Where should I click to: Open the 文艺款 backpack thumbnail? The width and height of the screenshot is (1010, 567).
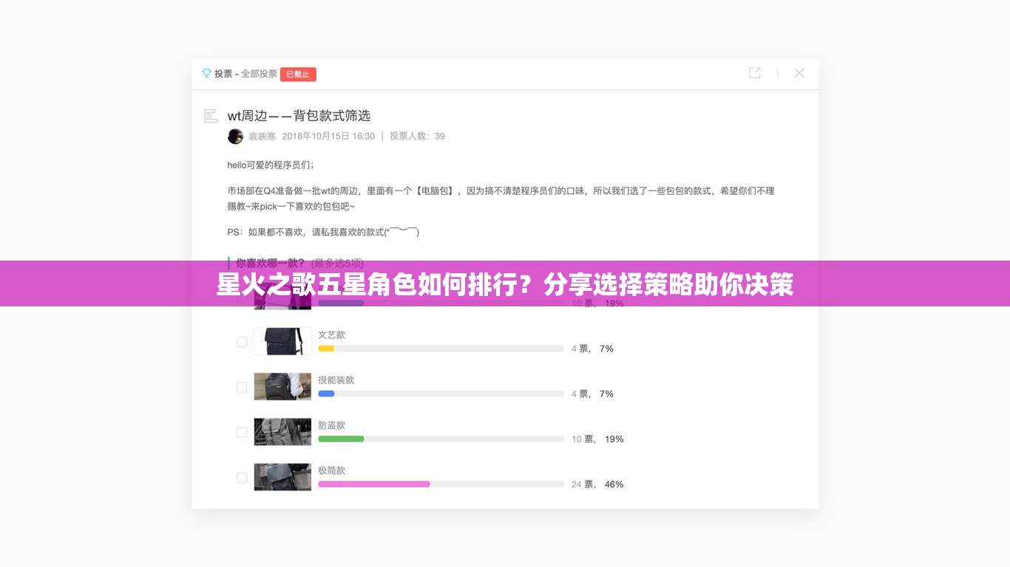click(282, 342)
